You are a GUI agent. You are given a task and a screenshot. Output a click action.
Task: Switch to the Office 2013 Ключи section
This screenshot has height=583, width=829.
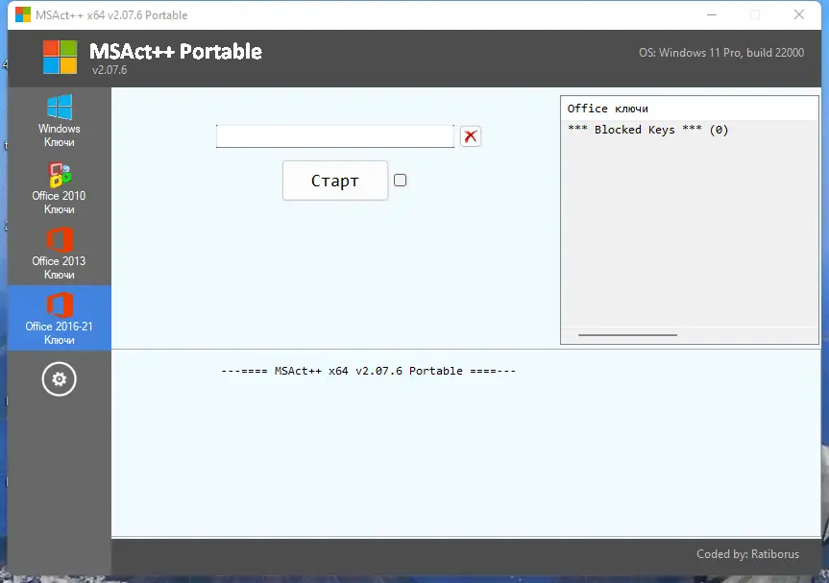(x=59, y=253)
